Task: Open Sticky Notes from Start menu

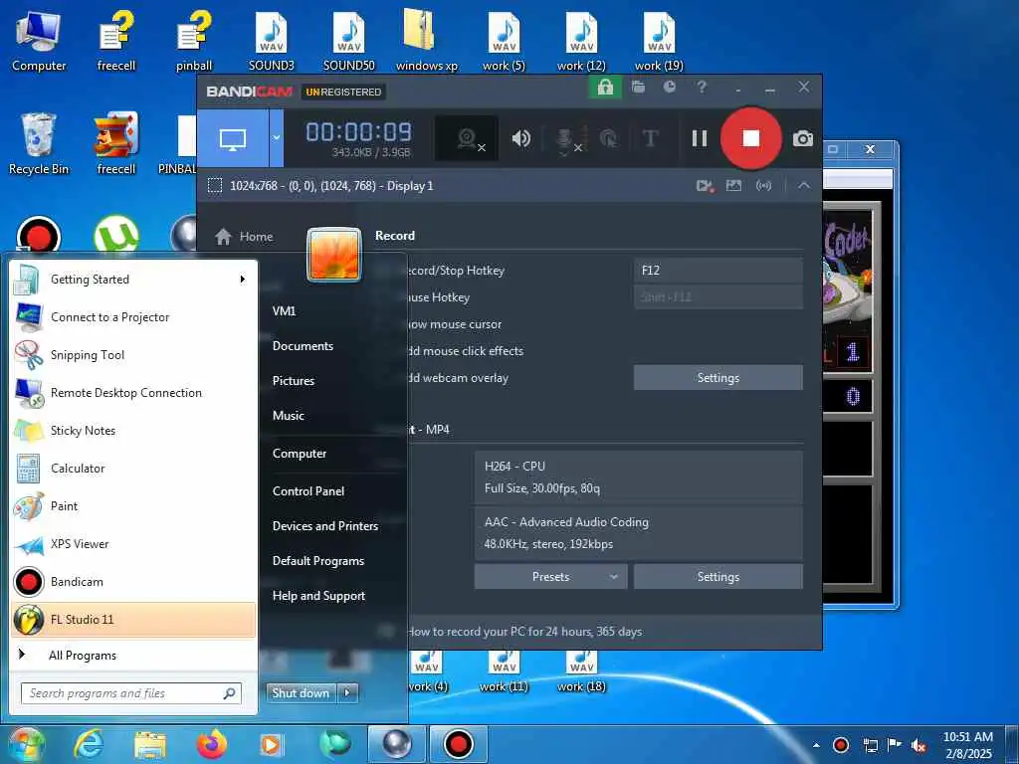Action: 133,430
